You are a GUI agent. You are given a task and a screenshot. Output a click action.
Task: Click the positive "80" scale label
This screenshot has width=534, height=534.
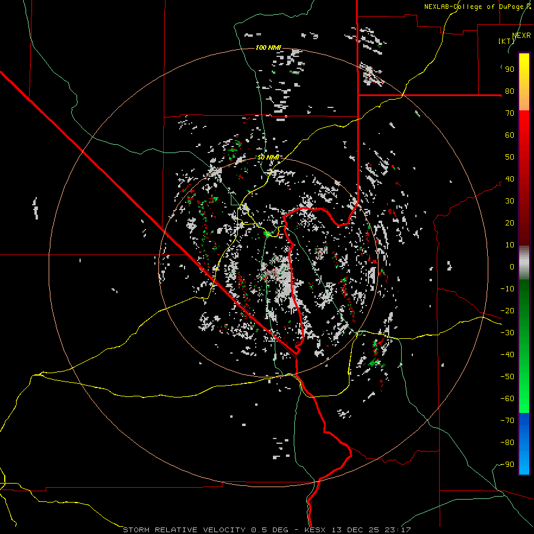click(x=510, y=91)
